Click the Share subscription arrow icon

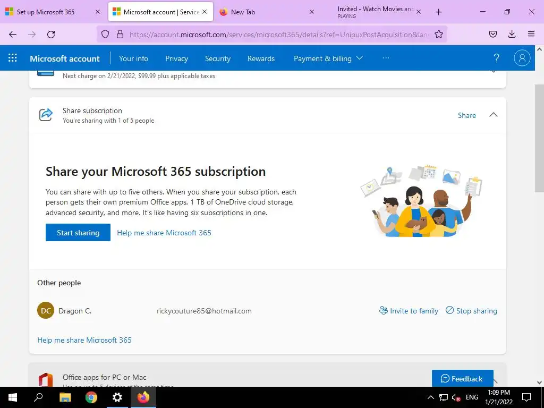tap(46, 115)
